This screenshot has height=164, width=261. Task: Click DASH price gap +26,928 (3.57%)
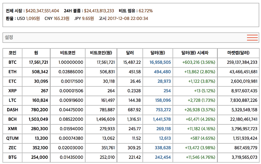[x=200, y=110]
